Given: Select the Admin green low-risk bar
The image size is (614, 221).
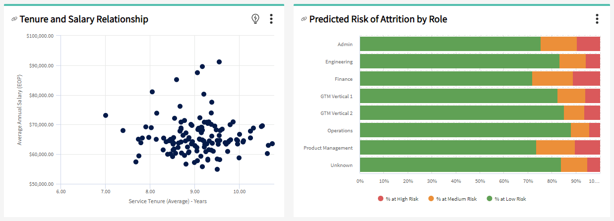Looking at the screenshot, I should (450, 44).
